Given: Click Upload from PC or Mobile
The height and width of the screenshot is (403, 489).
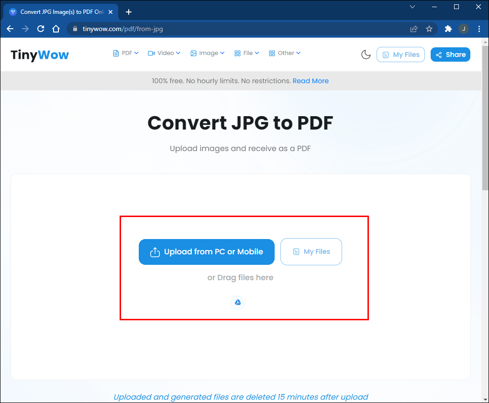Looking at the screenshot, I should tap(206, 252).
